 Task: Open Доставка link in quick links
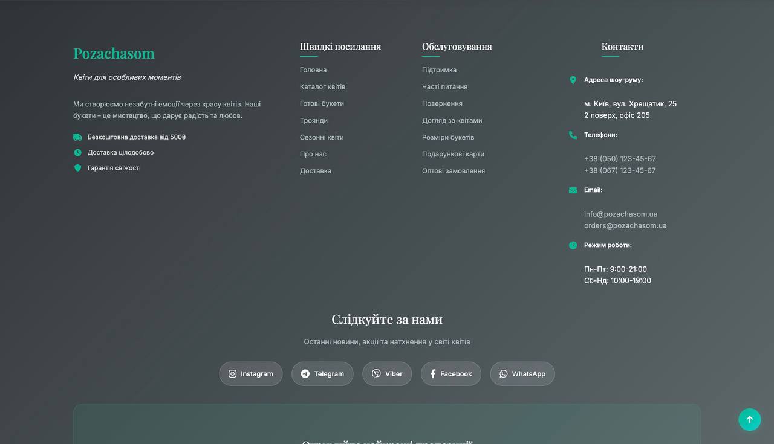pos(316,171)
